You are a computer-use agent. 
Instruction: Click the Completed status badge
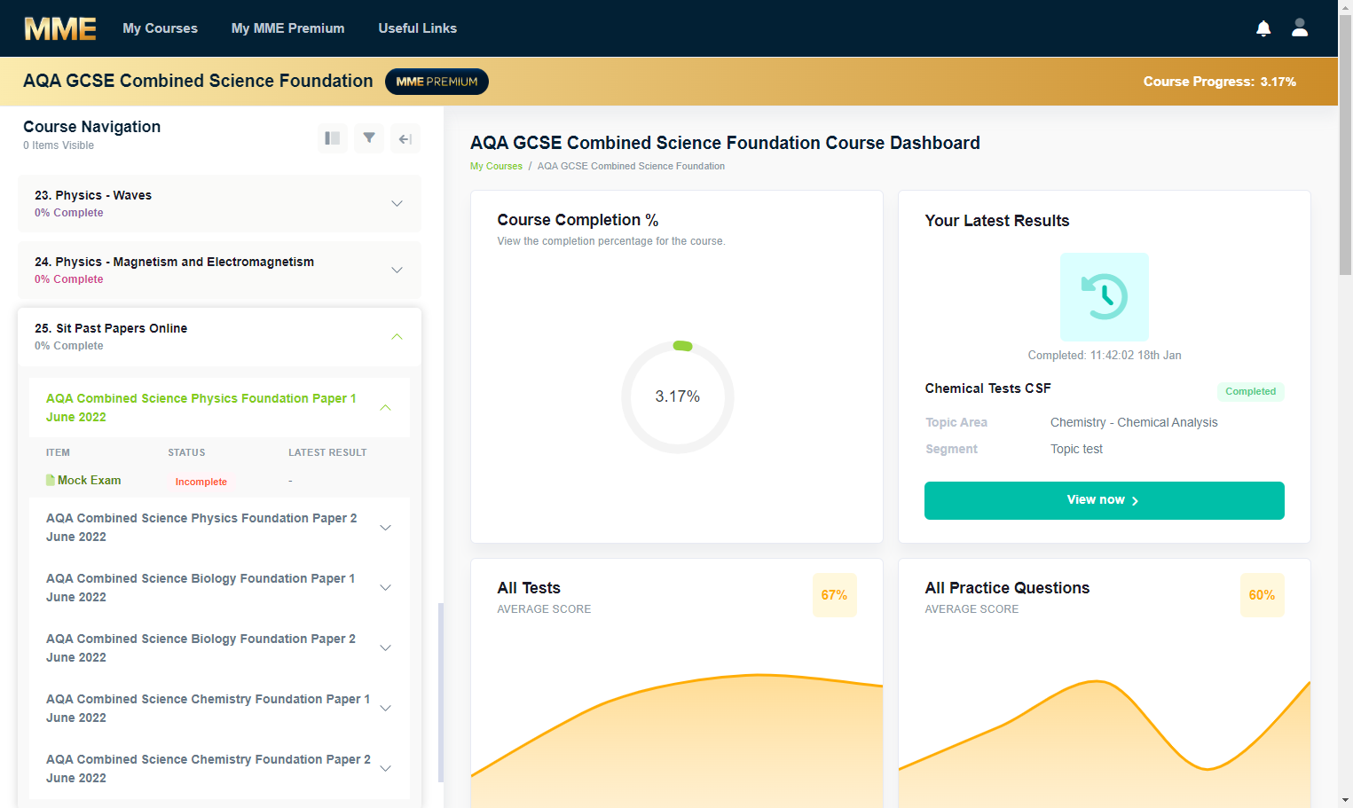pyautogui.click(x=1250, y=391)
